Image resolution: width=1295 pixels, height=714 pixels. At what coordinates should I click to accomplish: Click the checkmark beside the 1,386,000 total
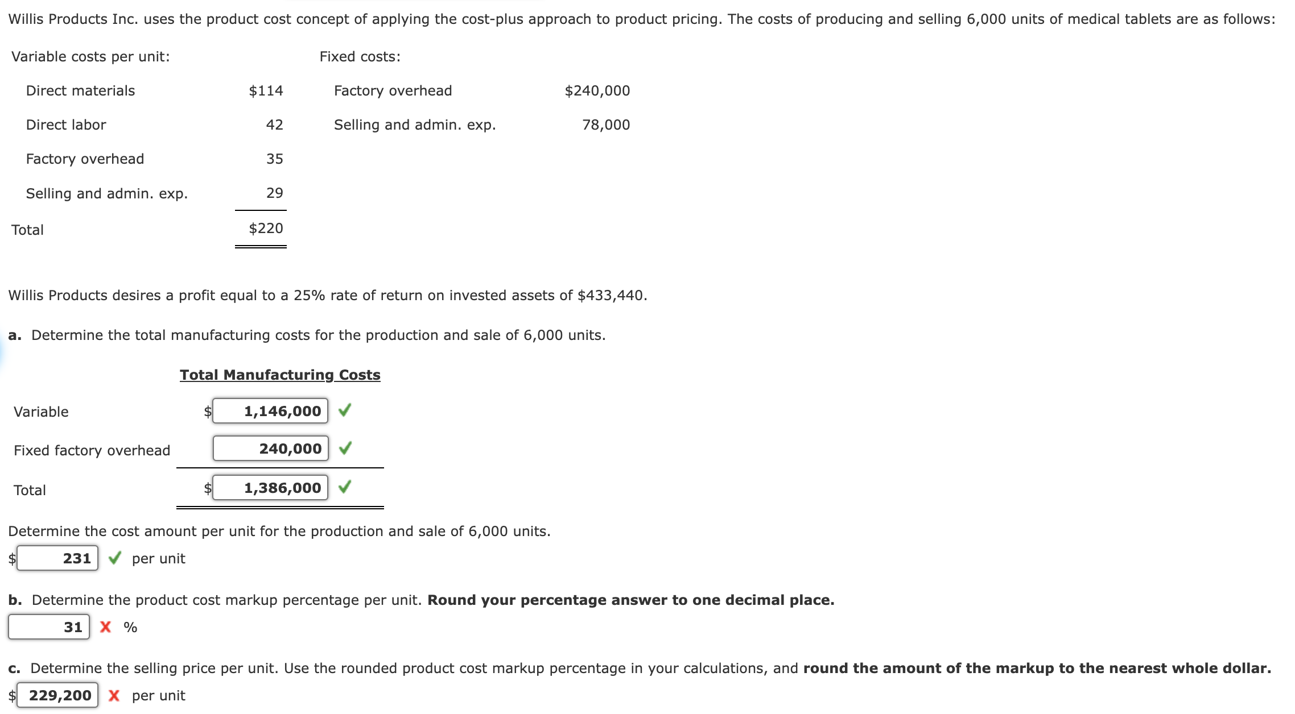tap(345, 487)
